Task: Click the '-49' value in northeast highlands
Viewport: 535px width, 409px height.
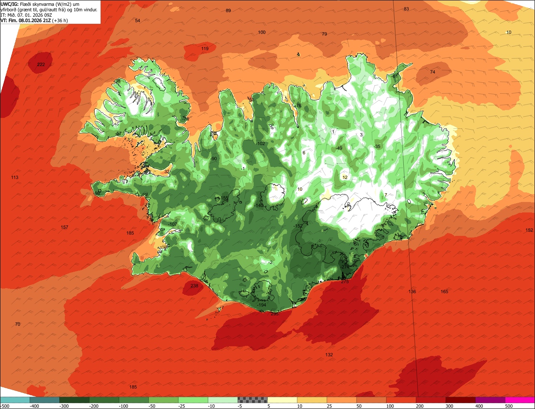Action: coord(339,148)
